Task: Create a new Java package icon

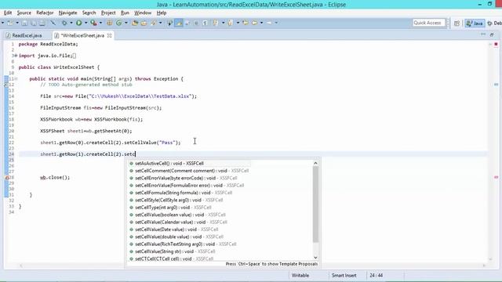Action: point(109,23)
